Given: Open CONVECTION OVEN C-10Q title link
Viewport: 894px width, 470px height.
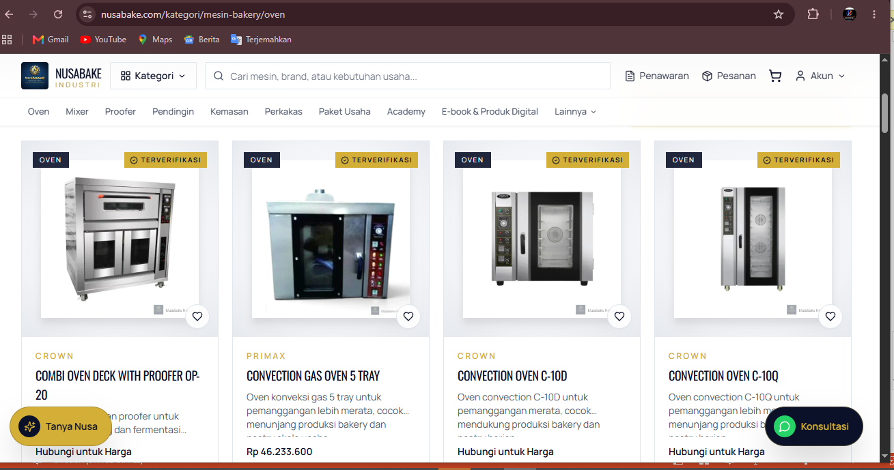Looking at the screenshot, I should (723, 376).
